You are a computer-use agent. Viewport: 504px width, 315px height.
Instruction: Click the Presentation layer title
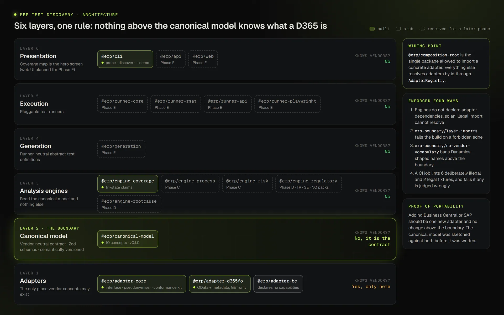point(38,56)
